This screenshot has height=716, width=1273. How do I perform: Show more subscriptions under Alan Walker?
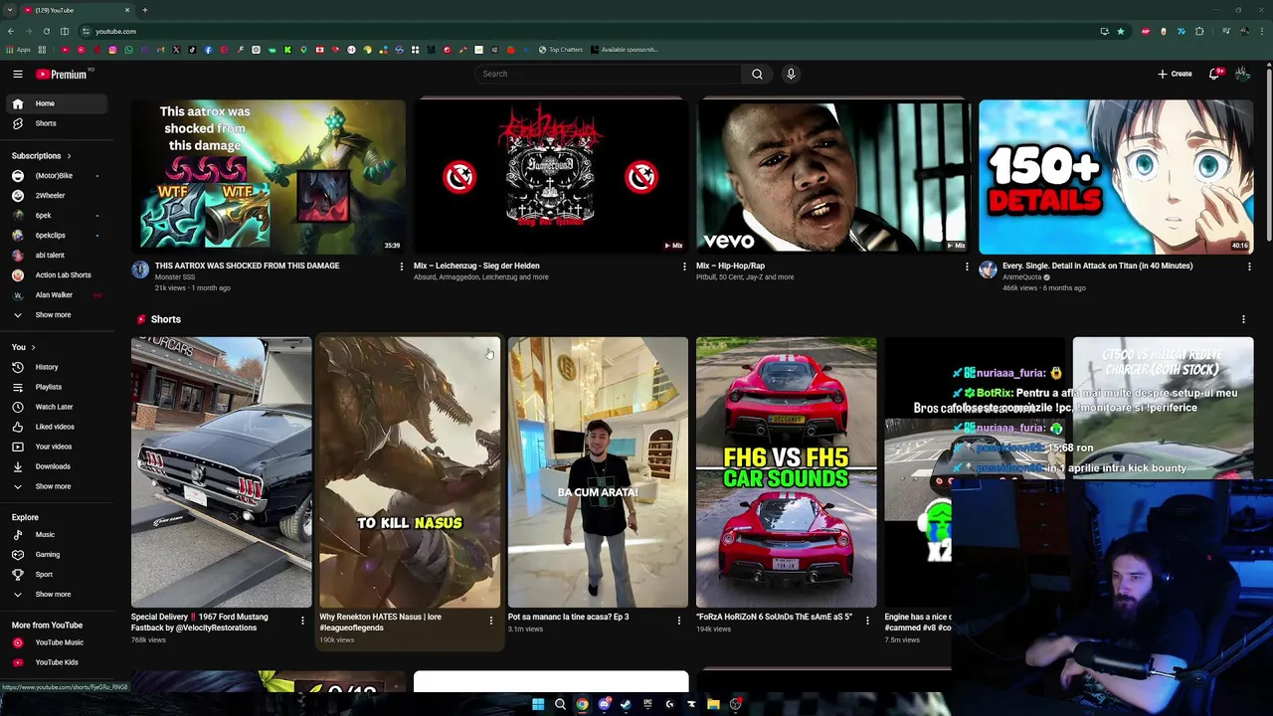[x=57, y=315]
